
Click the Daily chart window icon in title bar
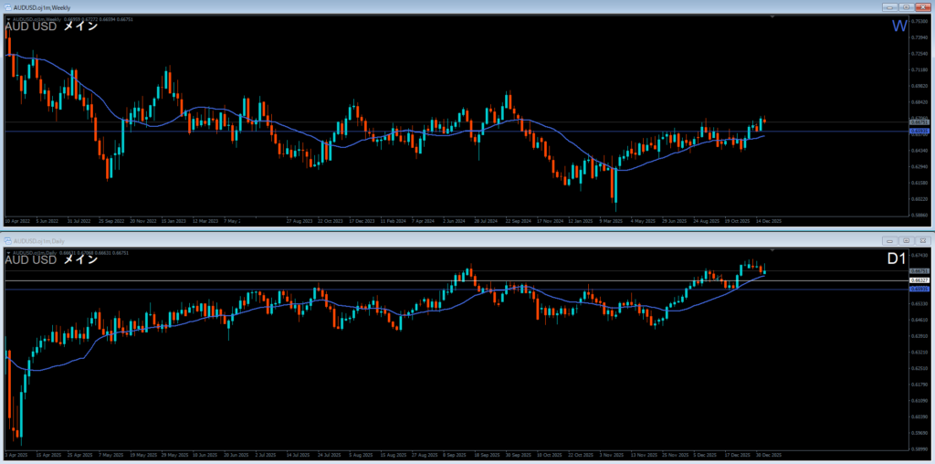[5, 240]
